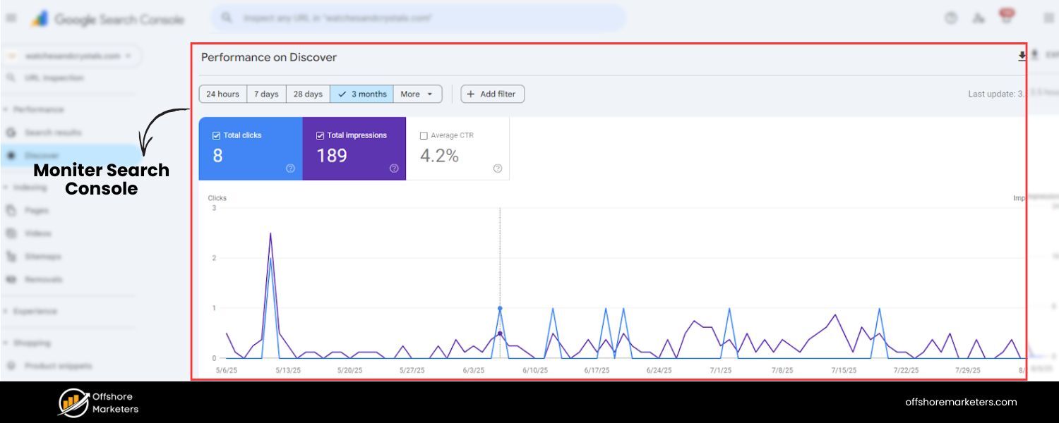Open the Sitemaps report
The width and height of the screenshot is (1059, 423).
click(x=44, y=256)
